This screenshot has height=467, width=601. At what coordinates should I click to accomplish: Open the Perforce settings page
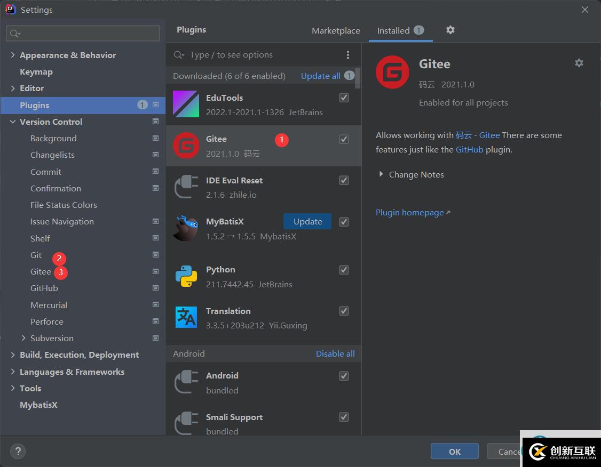pos(47,321)
